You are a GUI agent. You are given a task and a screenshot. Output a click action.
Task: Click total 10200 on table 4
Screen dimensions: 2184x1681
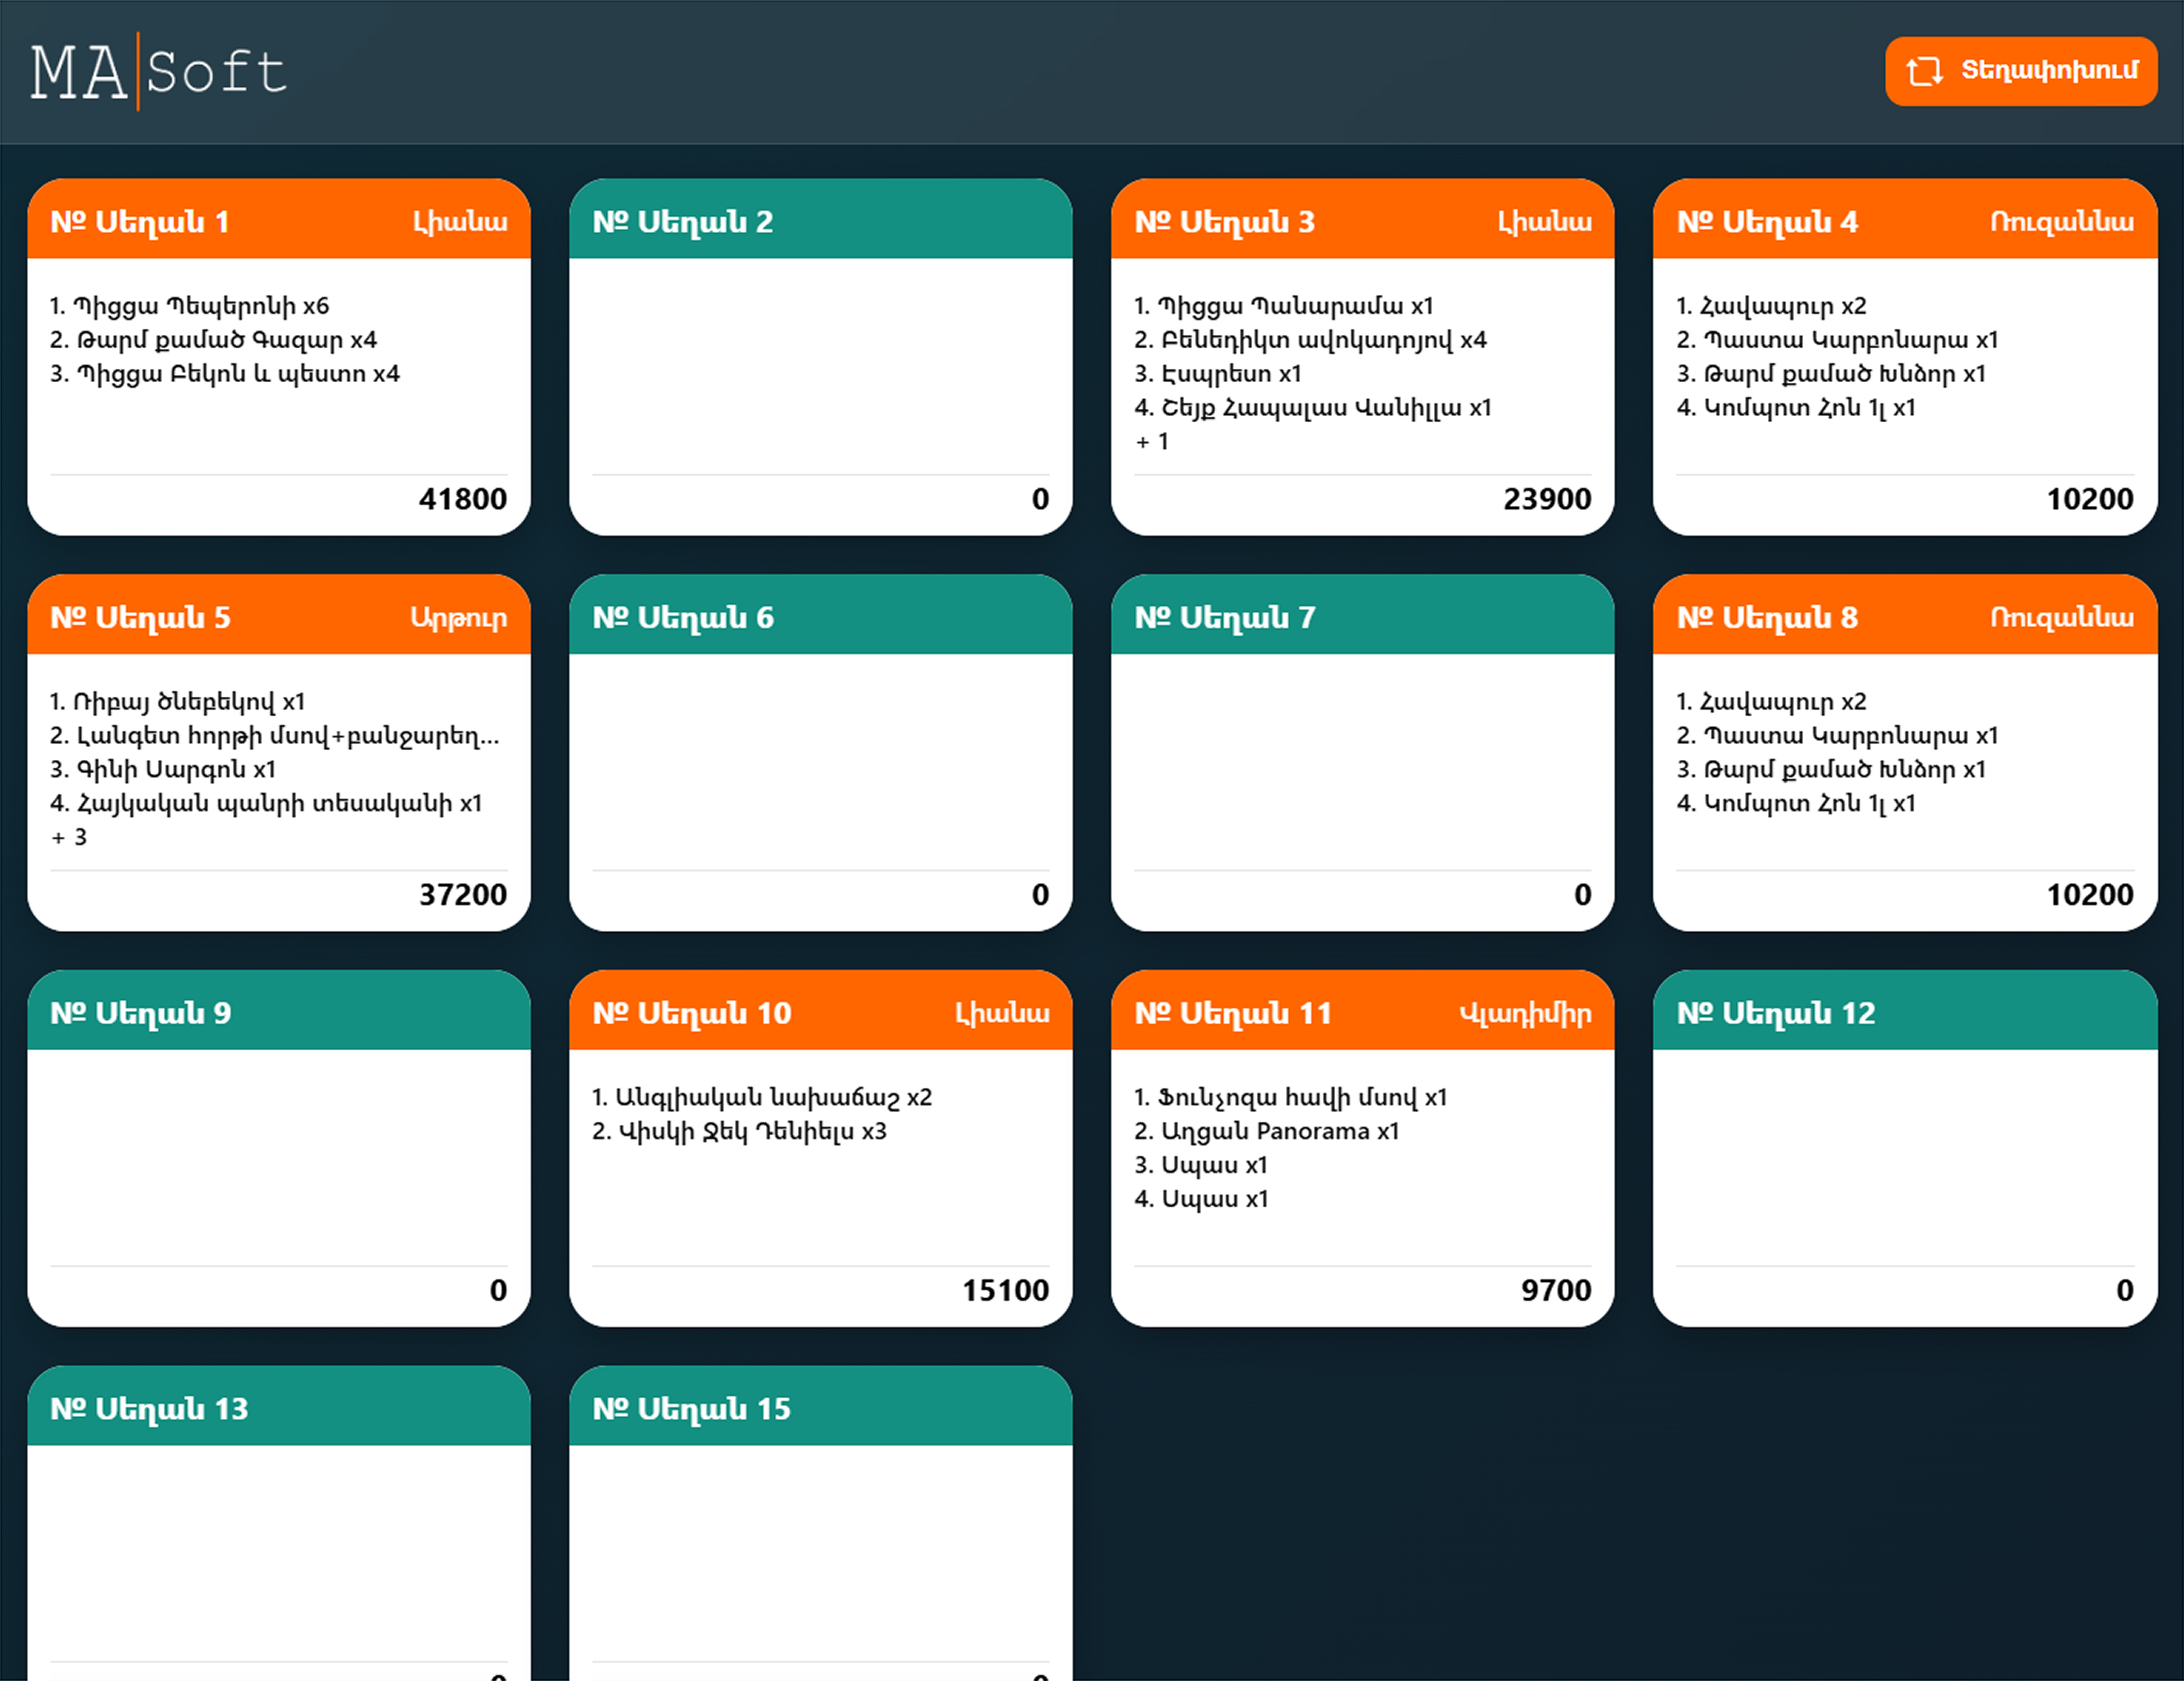[x=2090, y=499]
